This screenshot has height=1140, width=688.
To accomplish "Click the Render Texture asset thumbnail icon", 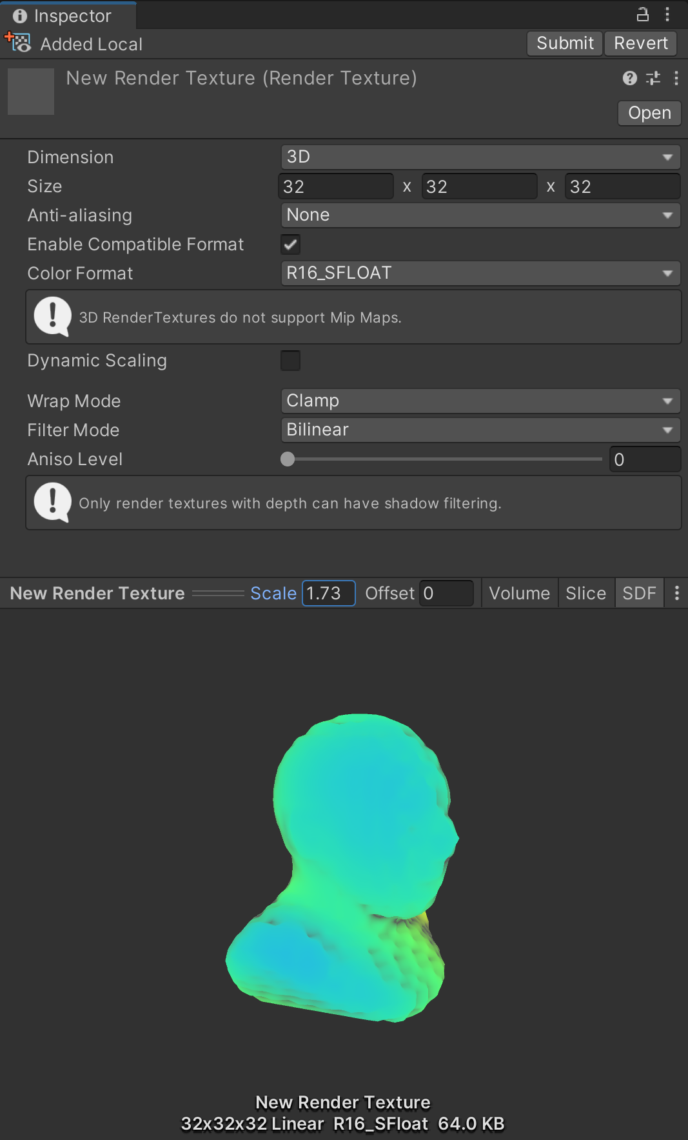I will coord(31,92).
